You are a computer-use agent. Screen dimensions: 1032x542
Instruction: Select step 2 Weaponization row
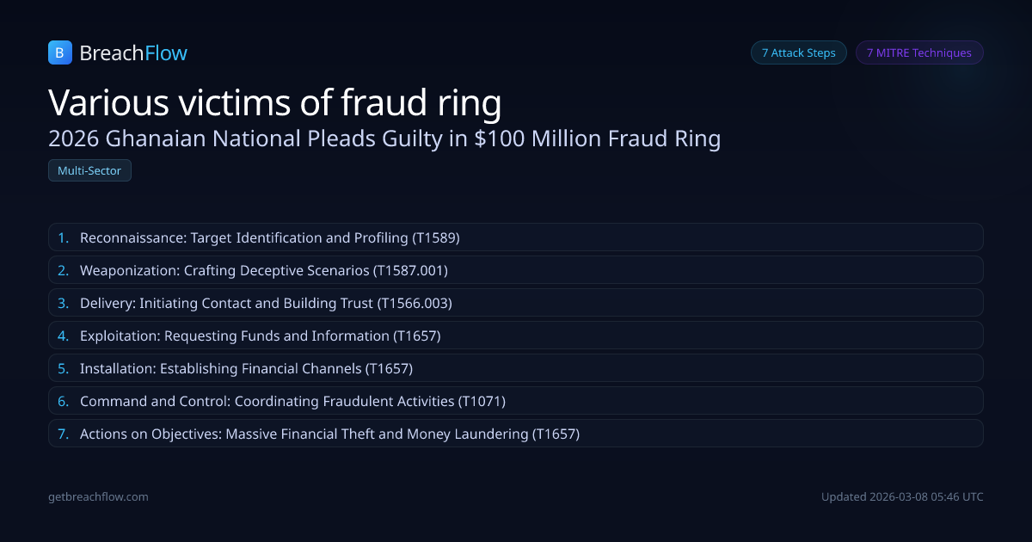point(516,270)
